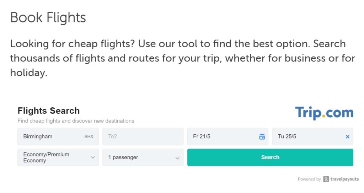Viewport: 364px width, 193px height.
Task: Click the travelpayouts logo icon
Action: coord(326,179)
